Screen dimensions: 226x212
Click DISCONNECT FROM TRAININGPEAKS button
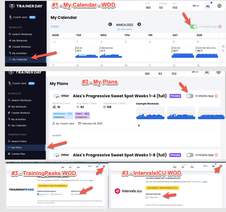(x=53, y=186)
